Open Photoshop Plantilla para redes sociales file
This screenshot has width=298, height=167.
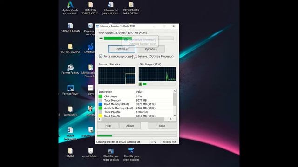131,154
